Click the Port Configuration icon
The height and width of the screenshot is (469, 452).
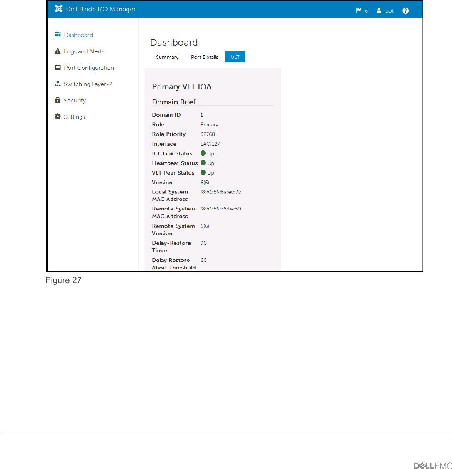pyautogui.click(x=58, y=68)
